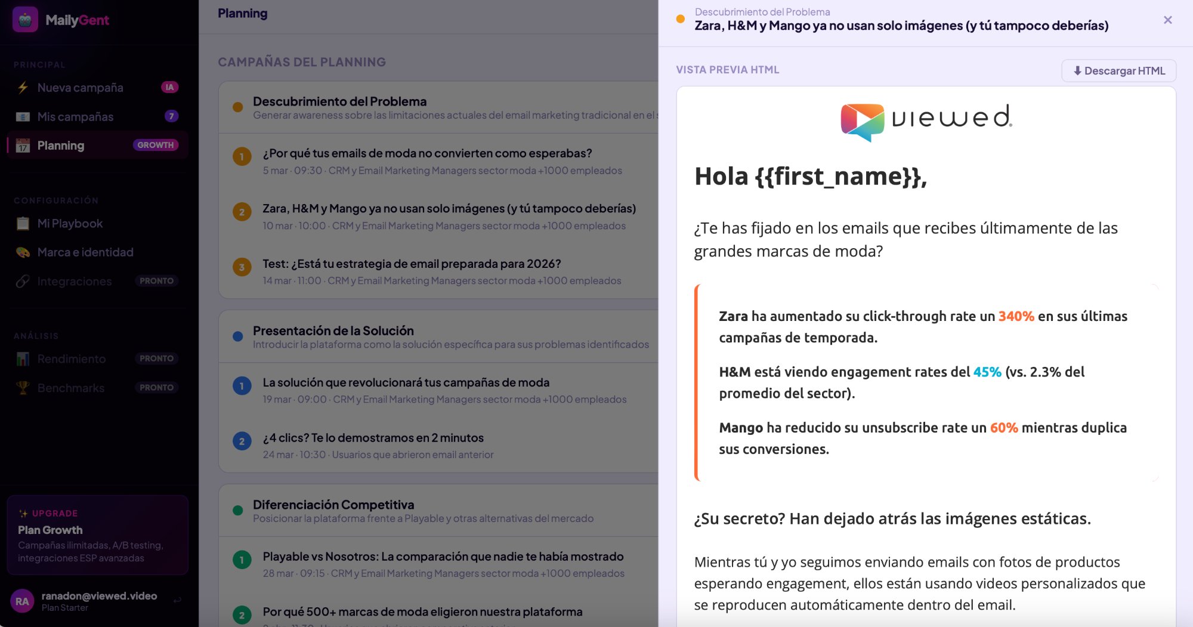Viewport: 1193px width, 627px height.
Task: Click number badge 1 of 'La solución que revolucionará'
Action: (x=242, y=386)
